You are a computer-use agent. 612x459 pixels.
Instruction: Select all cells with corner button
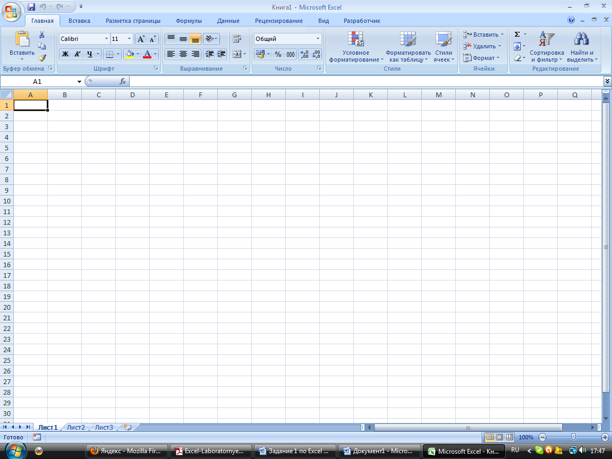6,95
